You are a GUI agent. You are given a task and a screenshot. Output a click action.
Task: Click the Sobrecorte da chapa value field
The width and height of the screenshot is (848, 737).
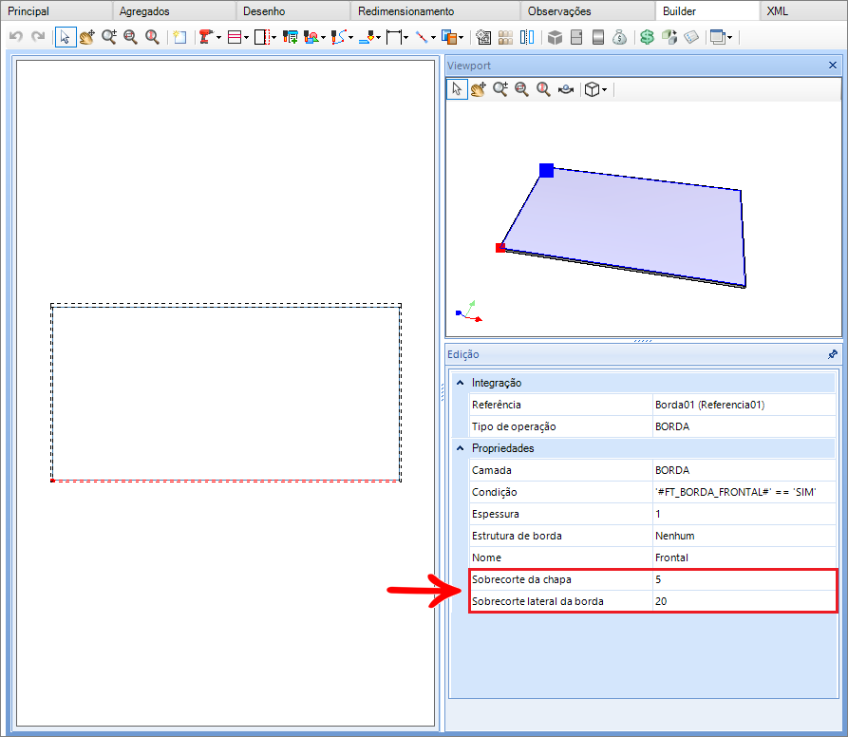pyautogui.click(x=744, y=579)
